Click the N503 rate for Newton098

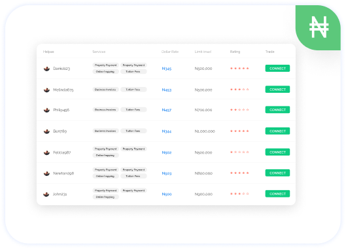coord(167,173)
